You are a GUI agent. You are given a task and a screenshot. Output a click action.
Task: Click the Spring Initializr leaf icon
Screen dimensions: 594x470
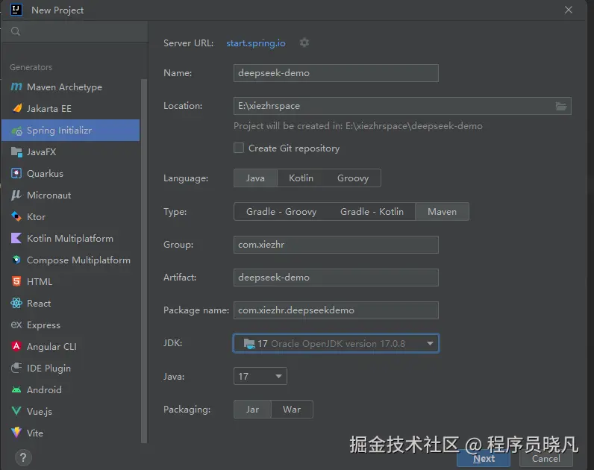pyautogui.click(x=16, y=131)
